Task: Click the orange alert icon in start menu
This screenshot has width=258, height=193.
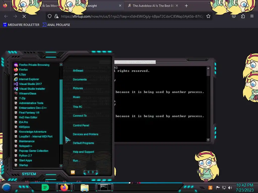Action: tap(73, 172)
